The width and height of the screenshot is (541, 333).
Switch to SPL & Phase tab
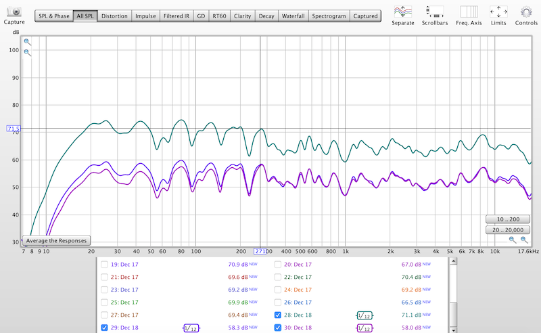tap(54, 16)
